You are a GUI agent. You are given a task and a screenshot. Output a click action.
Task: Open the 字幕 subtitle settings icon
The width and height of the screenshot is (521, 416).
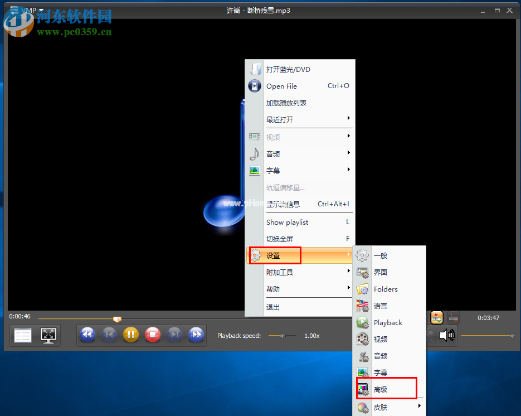362,372
